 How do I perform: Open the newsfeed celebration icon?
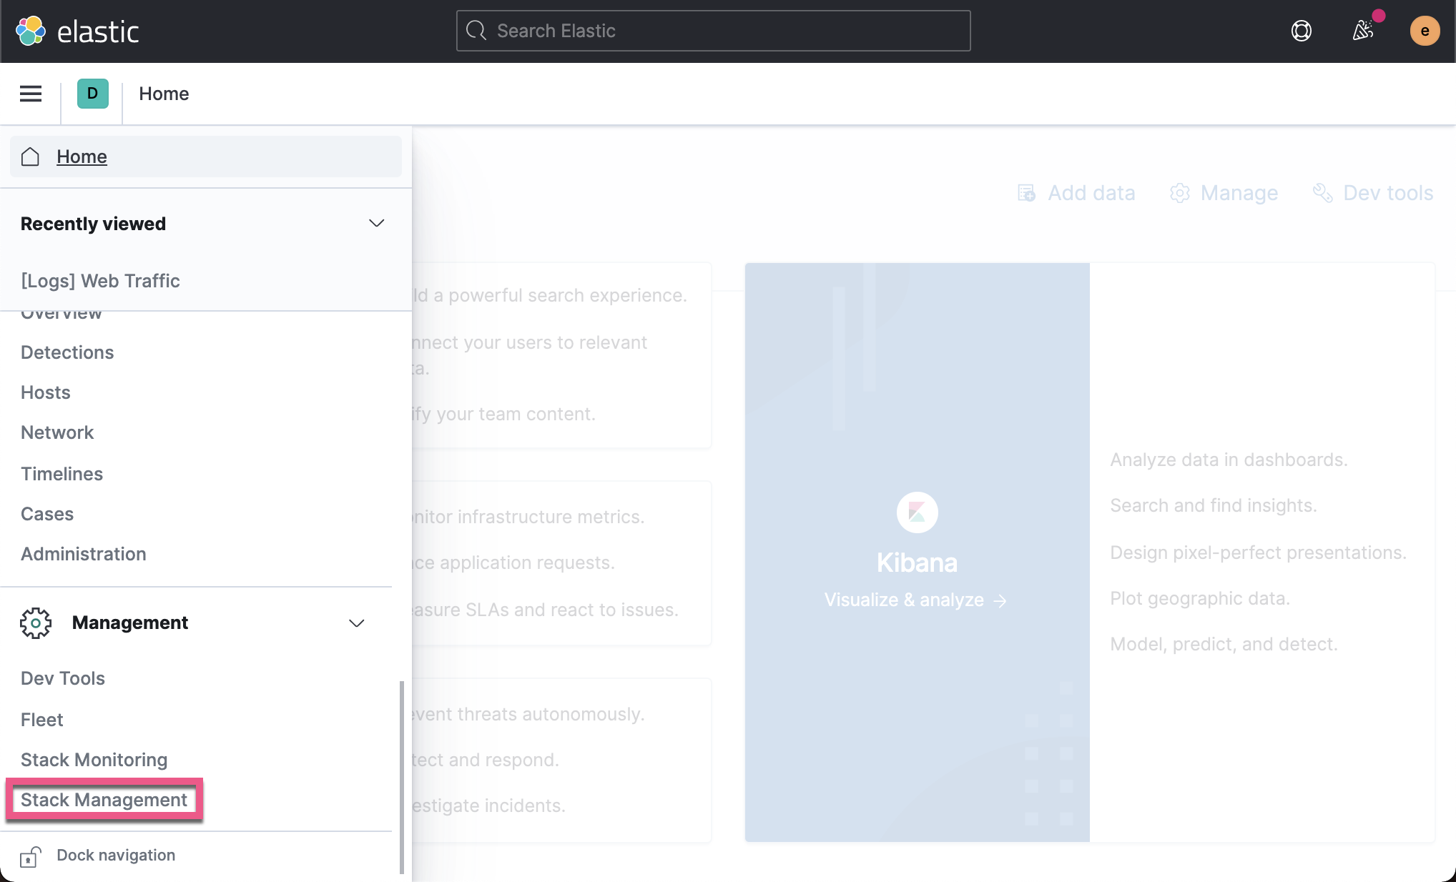1363,31
